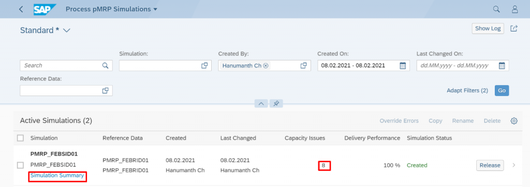The image size is (530, 187).
Task: Open the Simulation Summary link
Action: [57, 176]
